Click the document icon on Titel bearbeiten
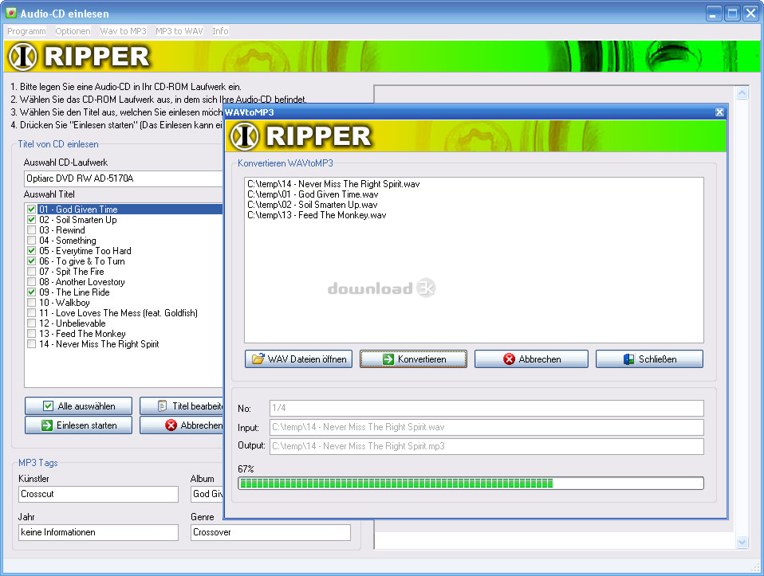Screen dimensions: 764x576 coord(163,406)
